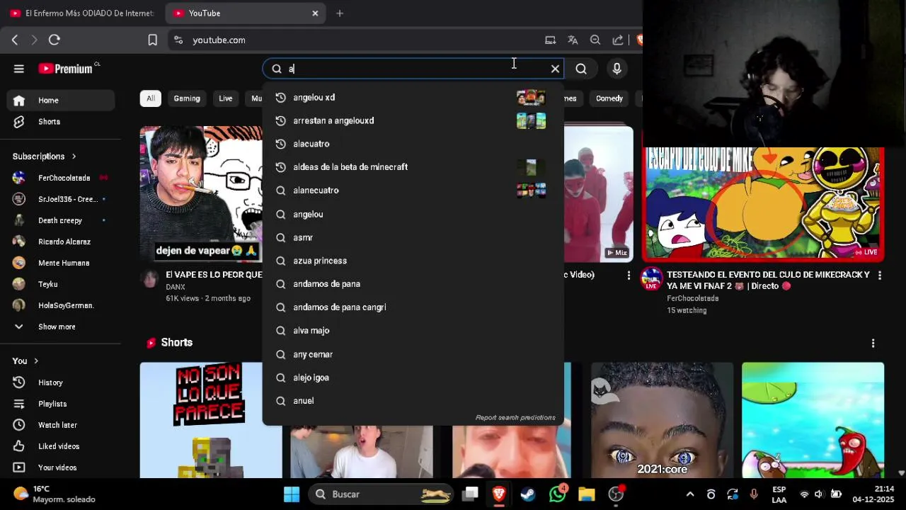The height and width of the screenshot is (510, 906).
Task: Open Your videos in the sidebar
Action: pos(61,467)
